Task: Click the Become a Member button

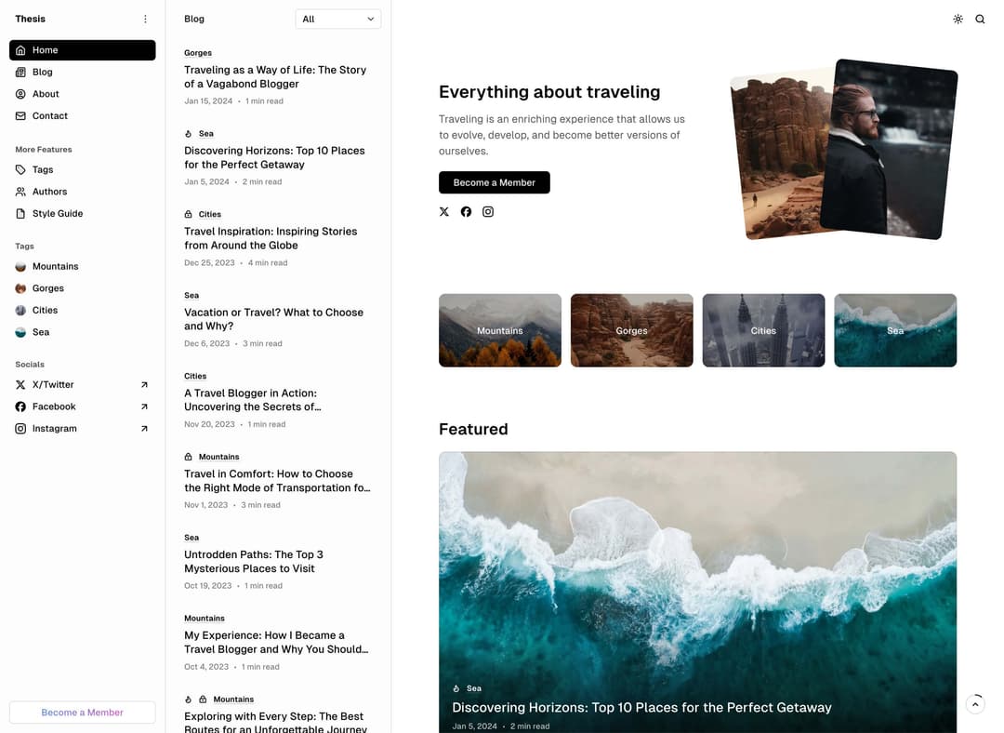Action: [494, 182]
